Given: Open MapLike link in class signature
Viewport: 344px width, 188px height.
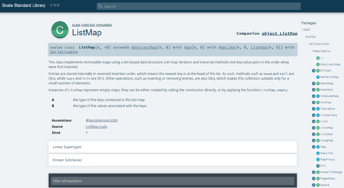Looking at the screenshot, I should [227, 47].
